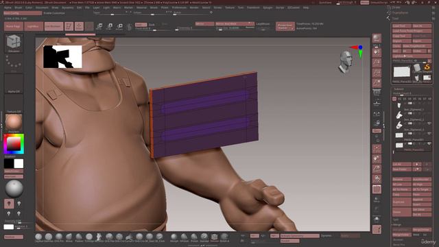This screenshot has height=247, width=439.
Task: Pick a hue in the color picker
Action: click(x=14, y=143)
